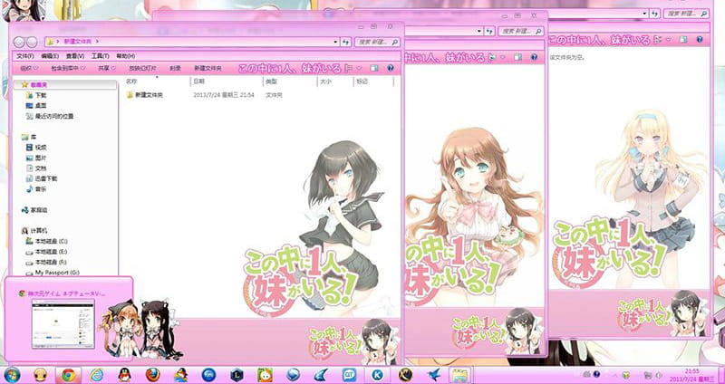Open the 包含到库中 (Include in library) dropdown
725x384 pixels.
tap(69, 69)
